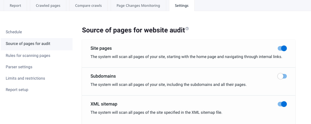The image size is (311, 124).
Task: Go to the Compare crawls tab
Action: pyautogui.click(x=88, y=6)
